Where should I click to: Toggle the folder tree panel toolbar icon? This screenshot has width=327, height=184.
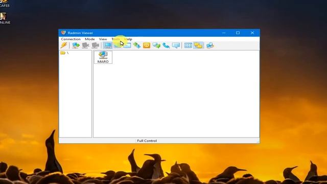click(198, 45)
